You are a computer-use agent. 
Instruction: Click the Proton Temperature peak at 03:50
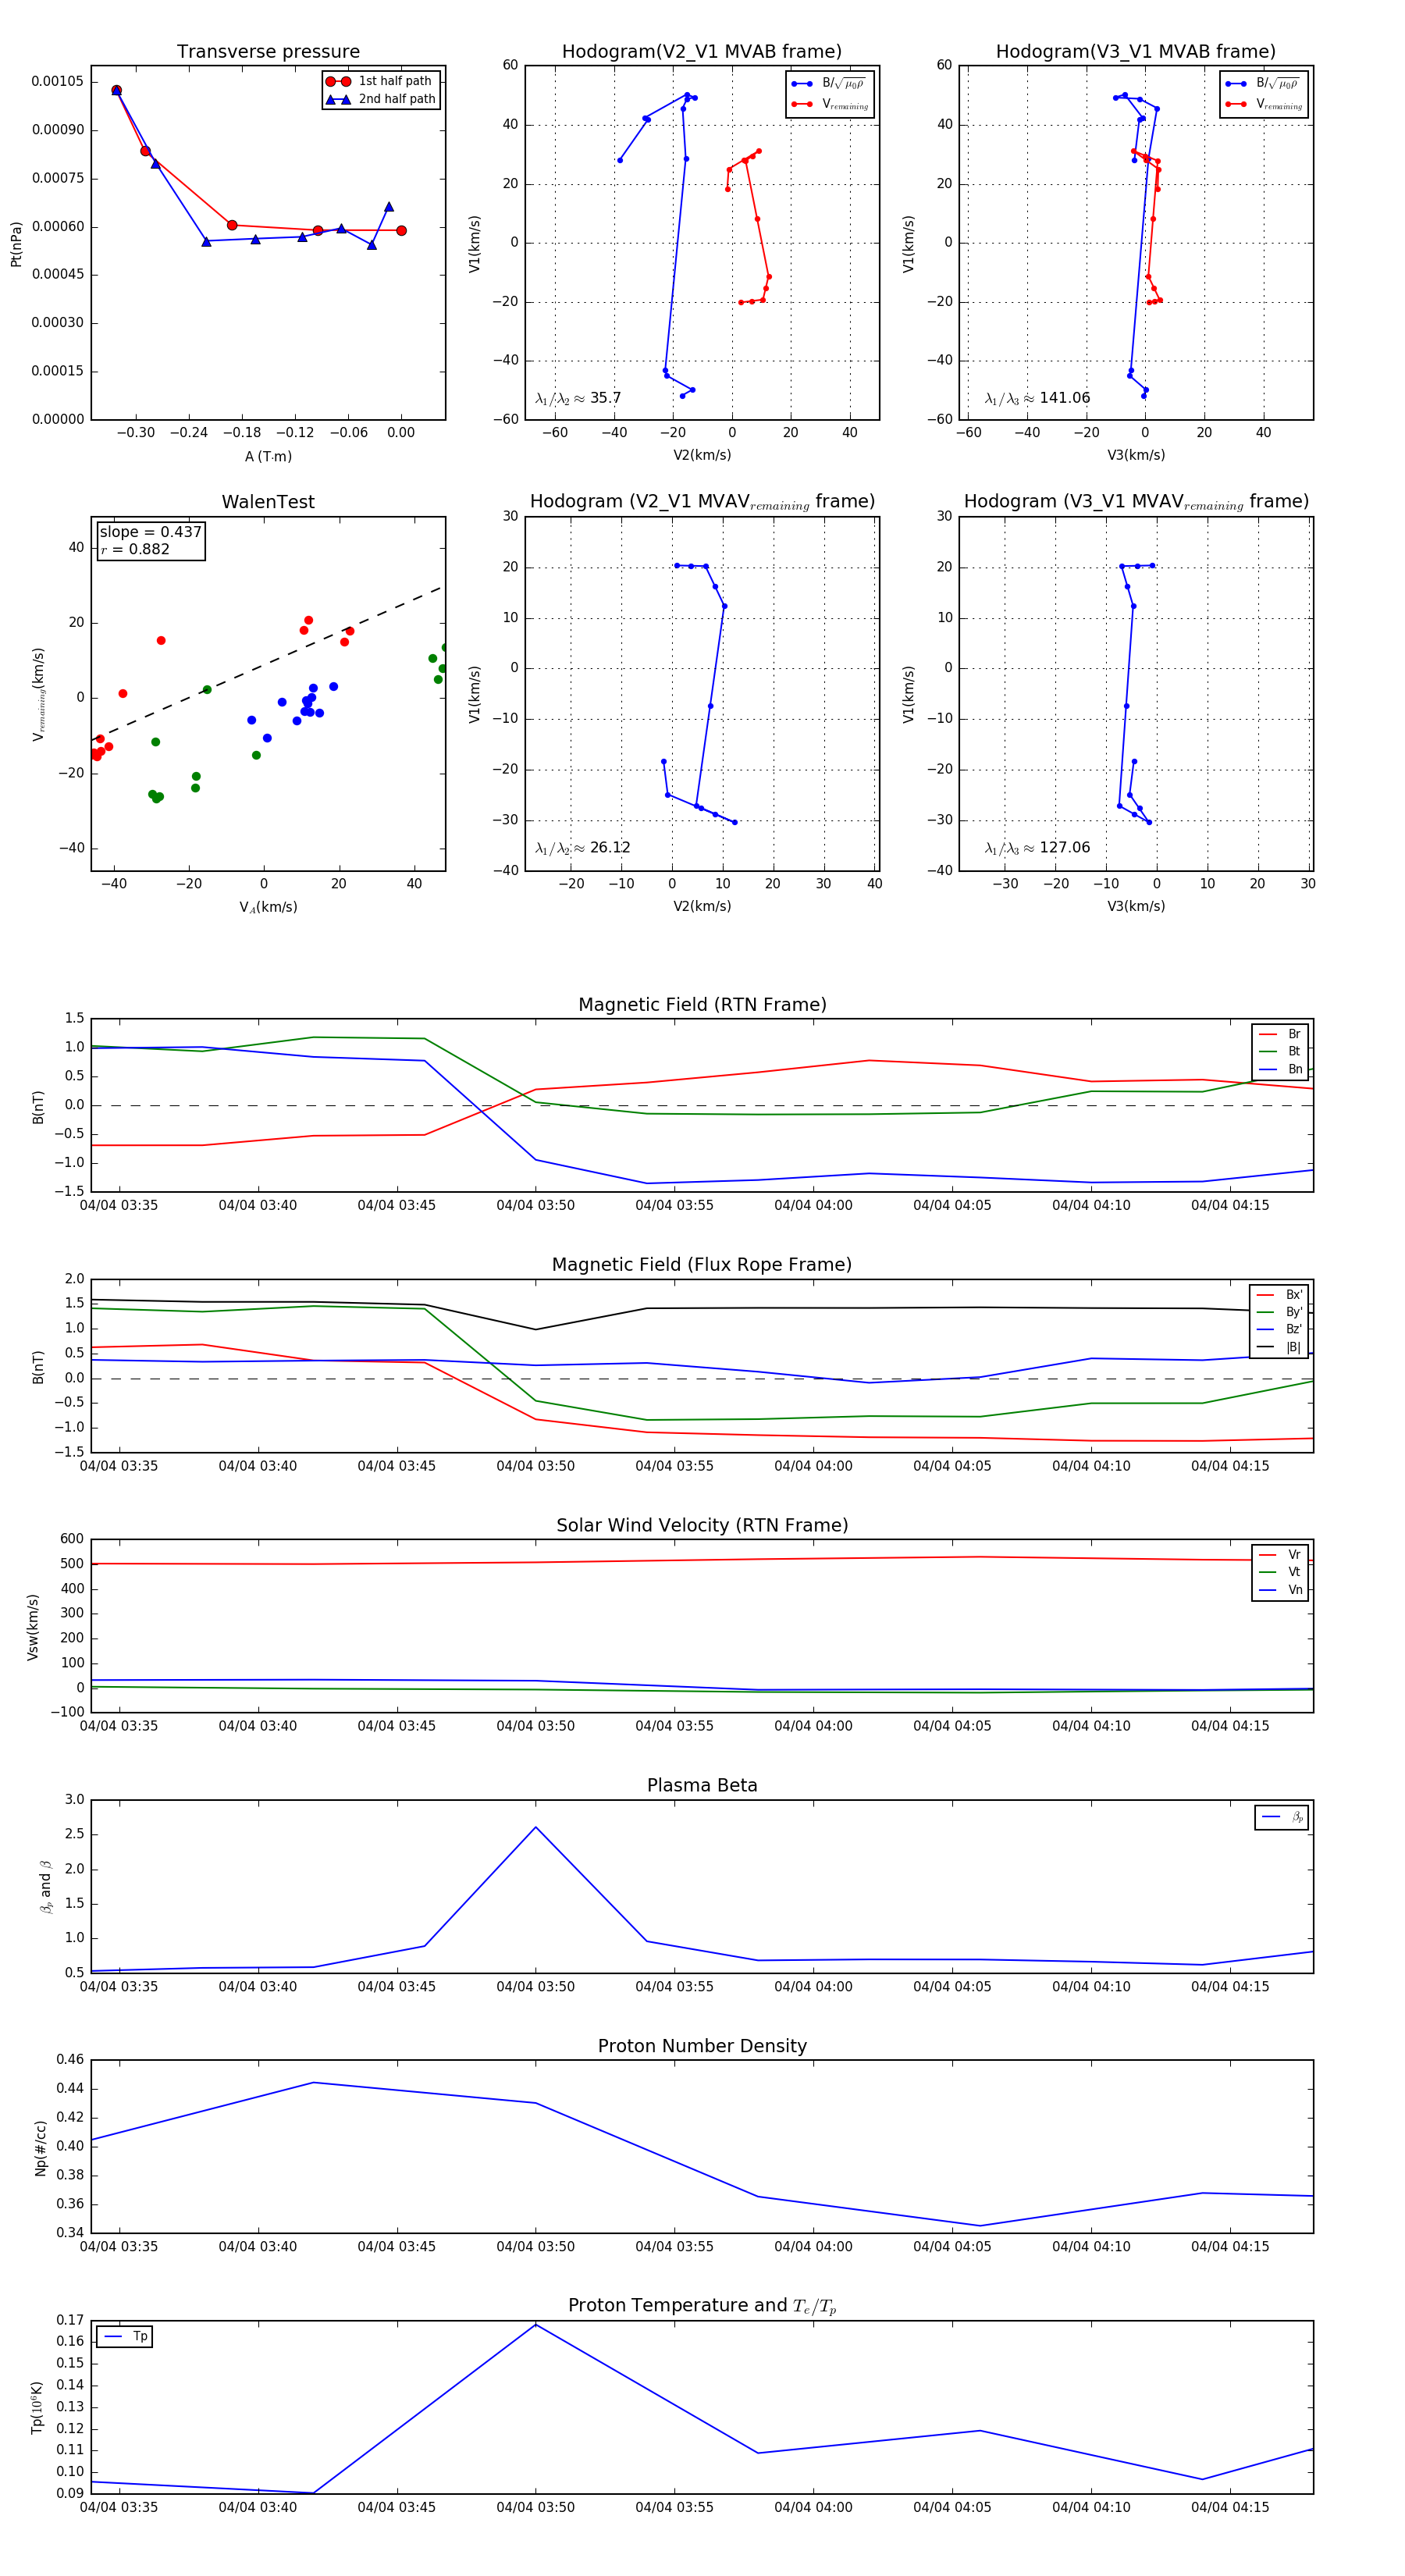(536, 2324)
